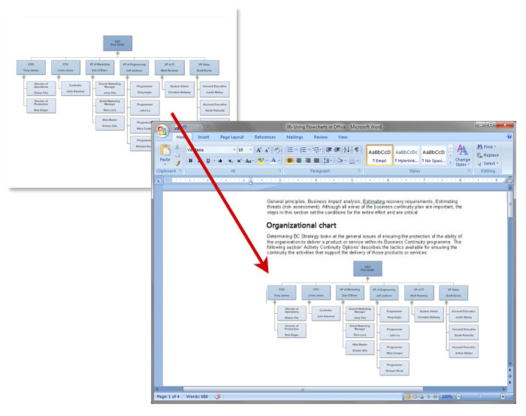
Task: Click the Paste icon
Action: click(x=165, y=151)
